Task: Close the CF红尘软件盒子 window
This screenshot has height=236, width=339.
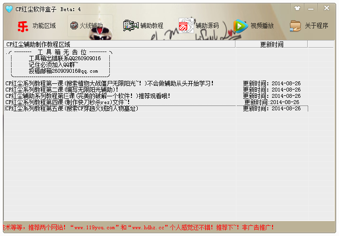Action: (326, 8)
